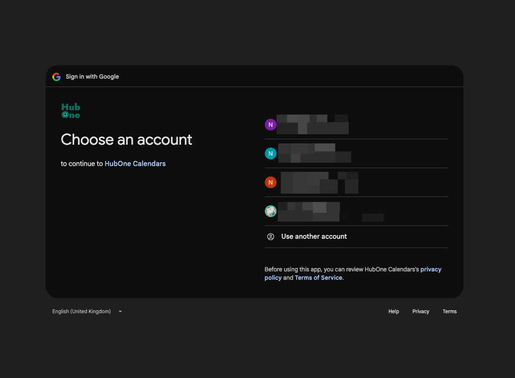The width and height of the screenshot is (515, 378).
Task: Open the HubOne Calendars link
Action: tap(135, 163)
